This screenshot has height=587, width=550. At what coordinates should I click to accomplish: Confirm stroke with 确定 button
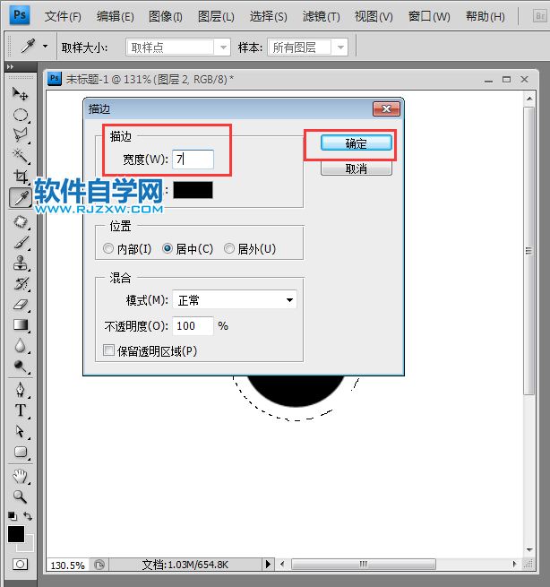click(357, 143)
